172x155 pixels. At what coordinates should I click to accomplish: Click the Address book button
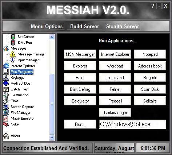150,66
